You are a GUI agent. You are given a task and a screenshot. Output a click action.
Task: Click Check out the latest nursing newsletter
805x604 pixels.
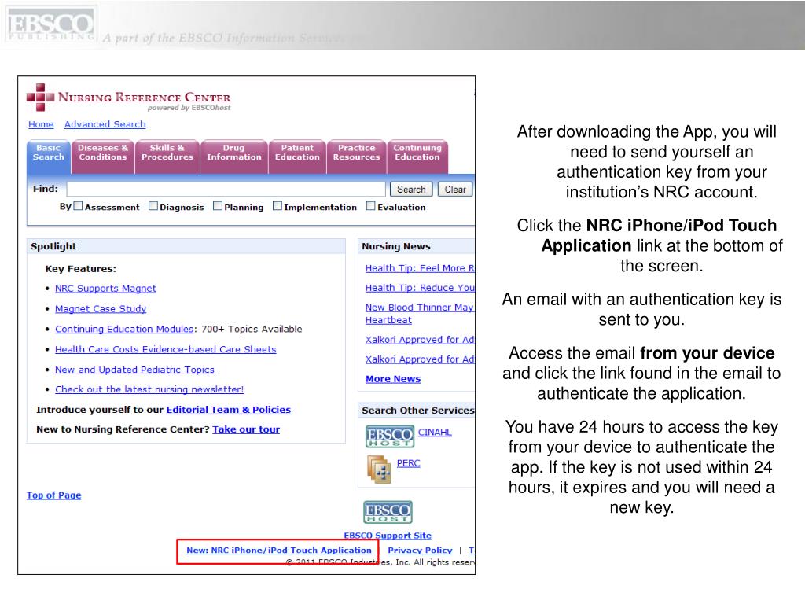[149, 389]
